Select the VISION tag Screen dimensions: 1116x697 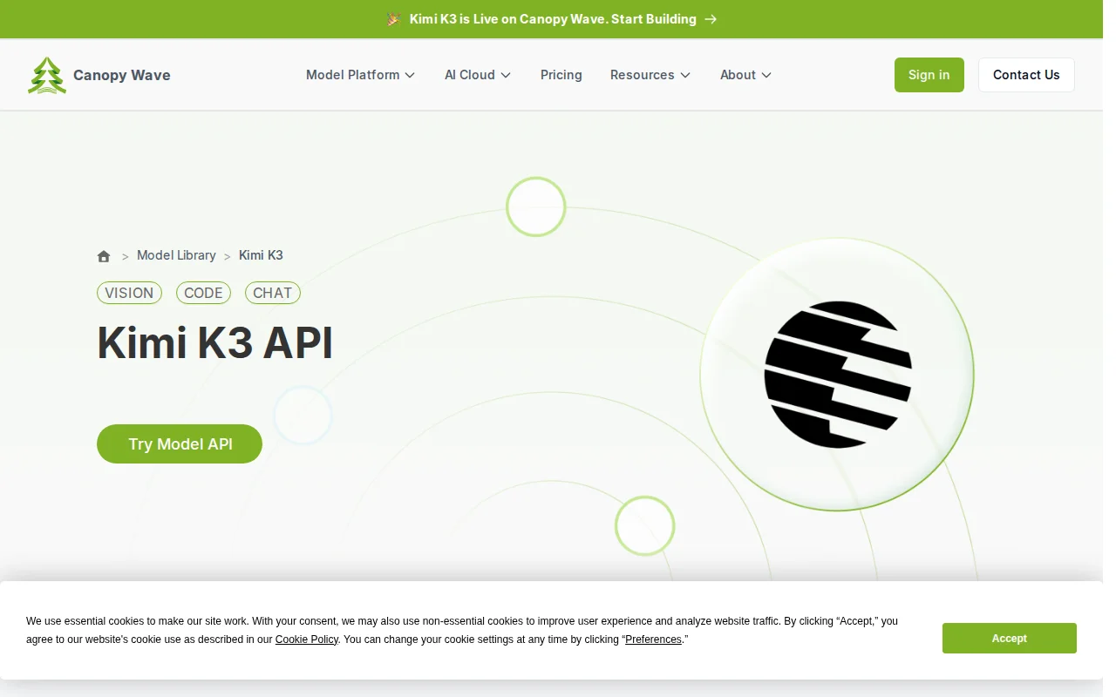point(129,293)
